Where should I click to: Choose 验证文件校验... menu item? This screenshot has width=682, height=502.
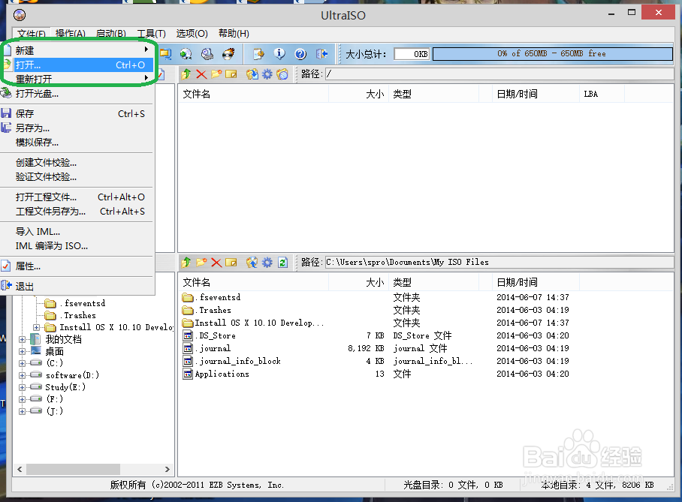[77, 177]
